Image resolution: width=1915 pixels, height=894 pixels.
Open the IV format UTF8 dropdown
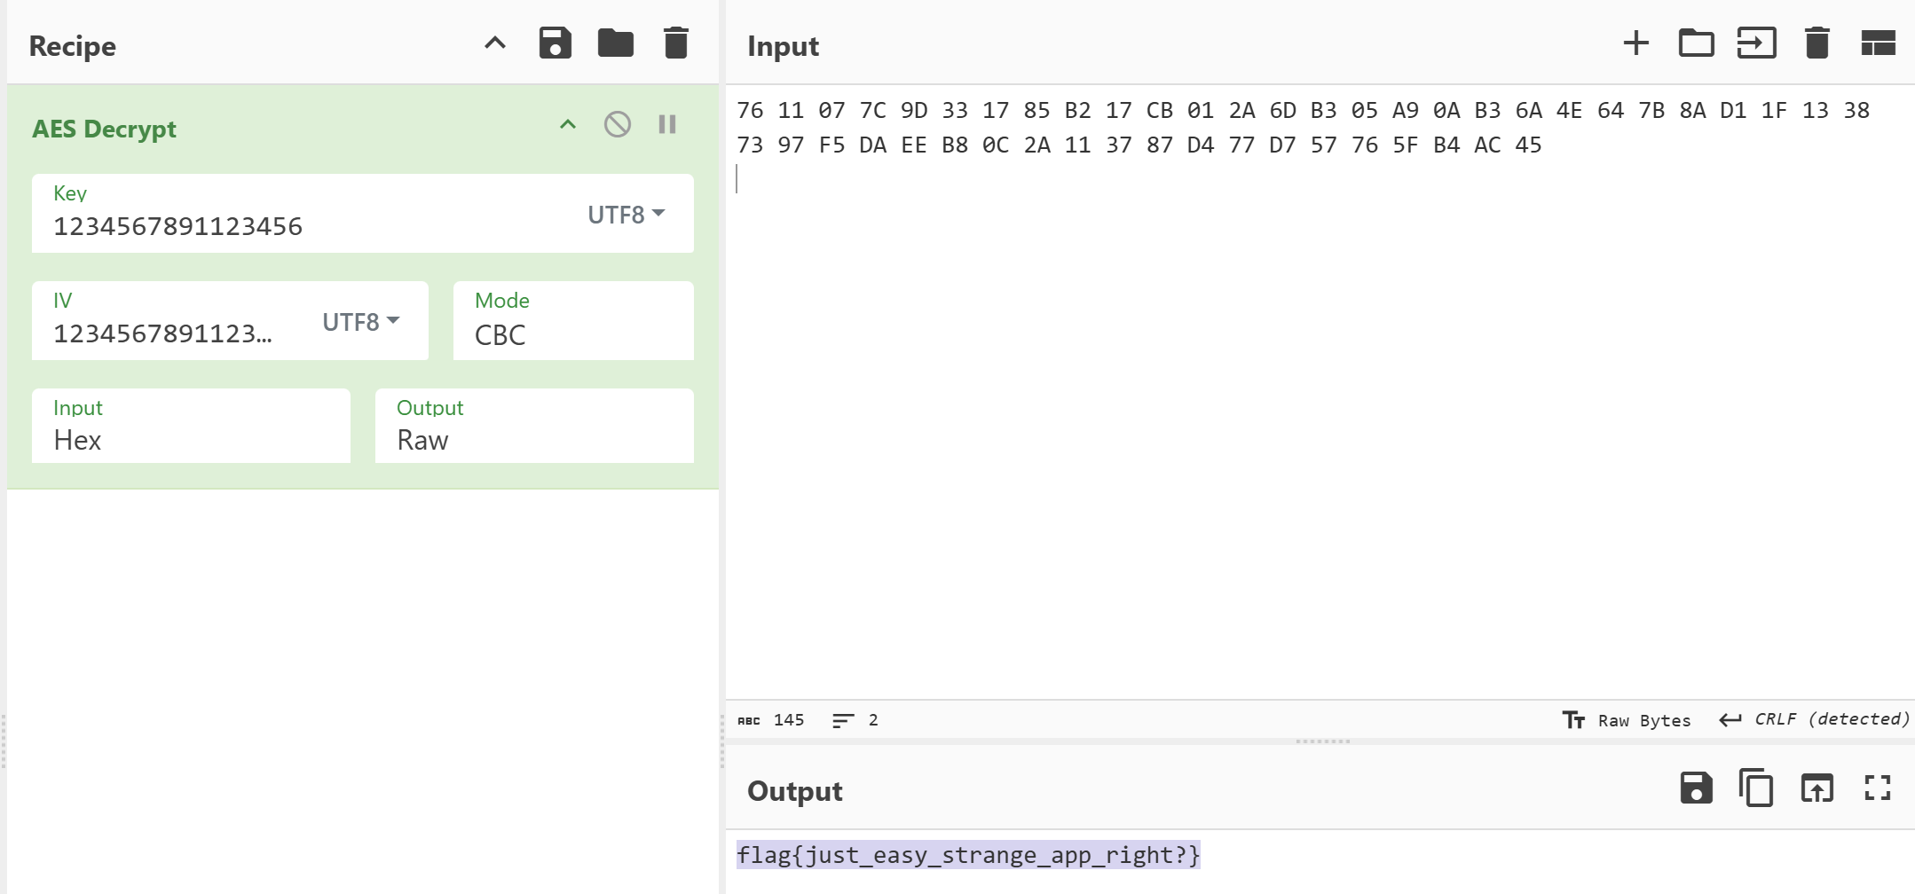pyautogui.click(x=360, y=322)
